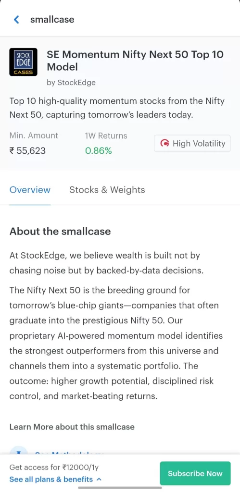
Task: Click the Min. Amount label
Action: (x=34, y=135)
